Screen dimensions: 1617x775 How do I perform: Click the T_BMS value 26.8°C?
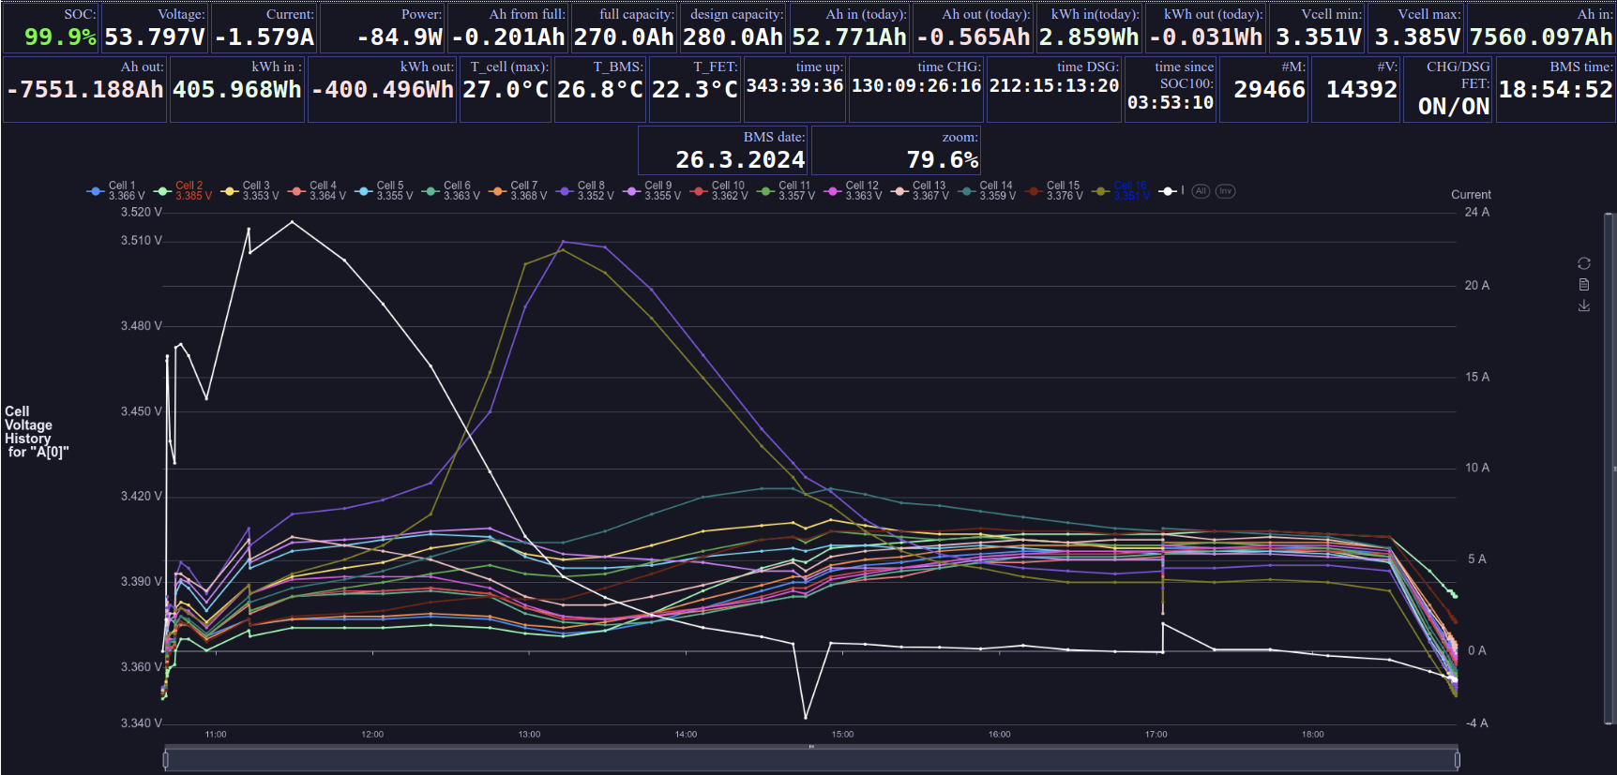coord(600,89)
